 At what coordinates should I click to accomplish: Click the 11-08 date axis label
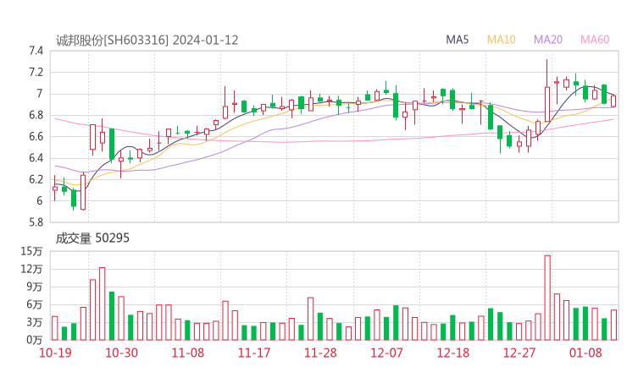[x=188, y=353]
